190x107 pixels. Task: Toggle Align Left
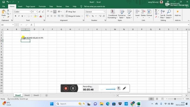(x=48, y=16)
